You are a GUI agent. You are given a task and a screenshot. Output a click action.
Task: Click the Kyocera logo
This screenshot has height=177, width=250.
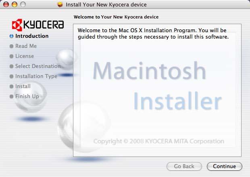(38, 25)
